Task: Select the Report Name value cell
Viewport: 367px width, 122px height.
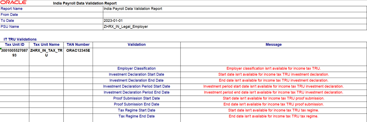Action: (235, 9)
